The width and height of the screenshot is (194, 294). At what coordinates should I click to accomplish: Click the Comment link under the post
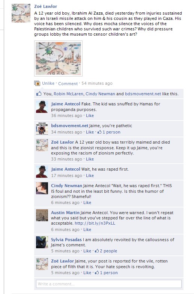(68, 83)
